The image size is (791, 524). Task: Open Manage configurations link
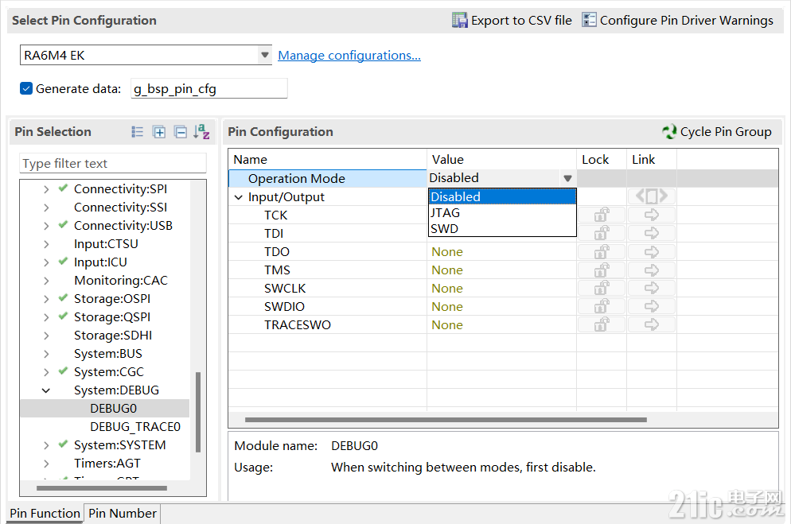tap(349, 56)
